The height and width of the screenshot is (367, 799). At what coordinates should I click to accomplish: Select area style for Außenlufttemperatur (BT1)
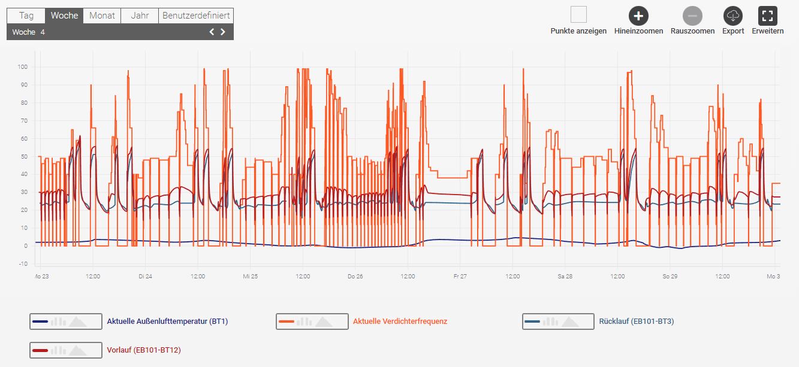coord(78,321)
